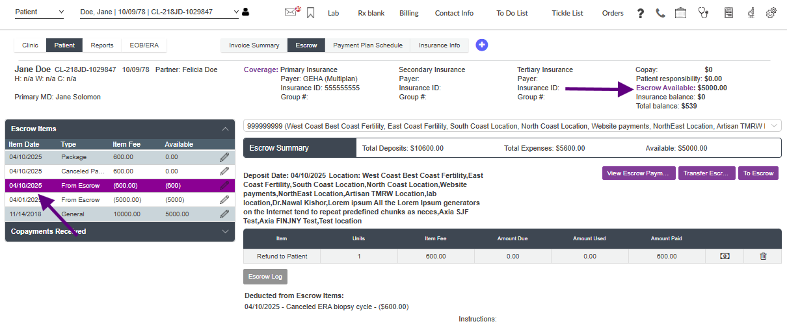
Task: Collapse the Escrow Items panel
Action: 225,129
